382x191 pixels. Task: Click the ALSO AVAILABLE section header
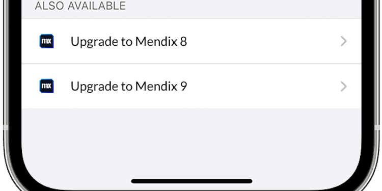coord(80,6)
